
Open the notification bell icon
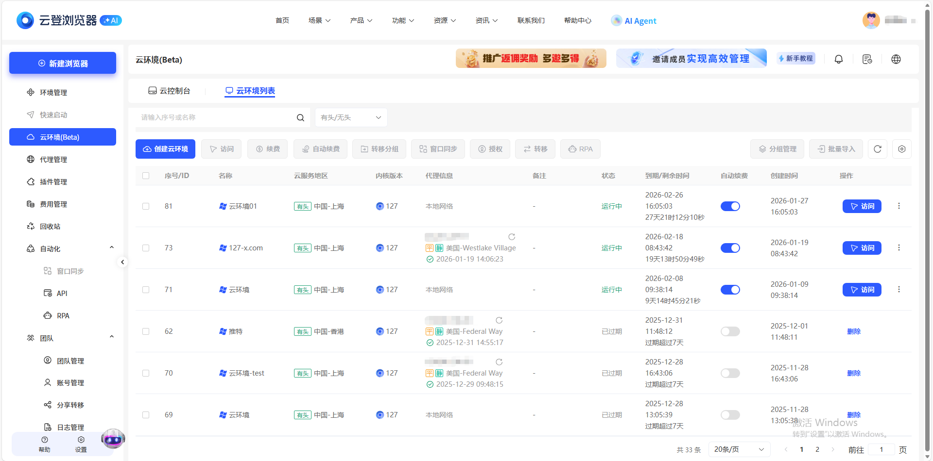pyautogui.click(x=838, y=59)
